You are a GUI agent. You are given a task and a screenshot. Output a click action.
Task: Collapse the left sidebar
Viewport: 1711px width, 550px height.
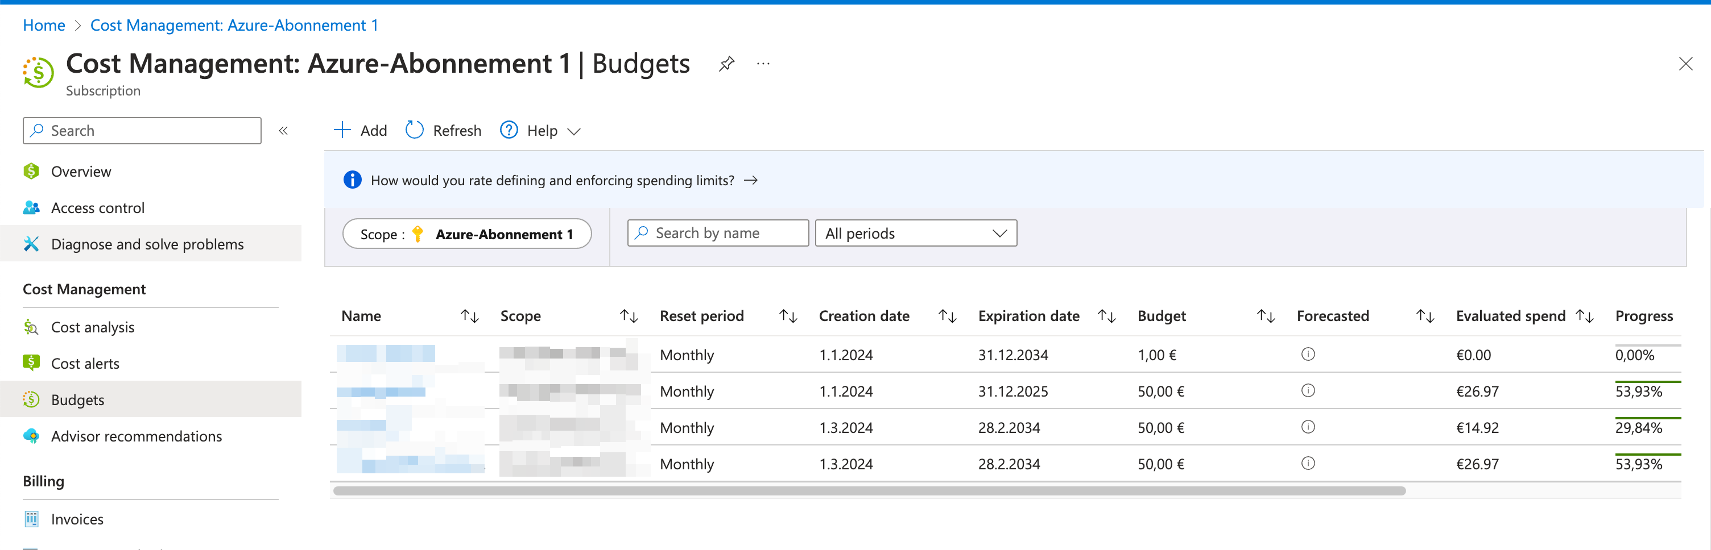[284, 130]
